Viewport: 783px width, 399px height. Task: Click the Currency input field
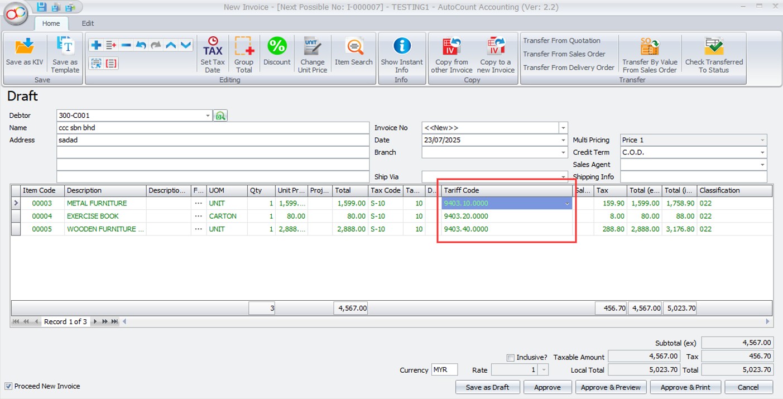point(444,370)
